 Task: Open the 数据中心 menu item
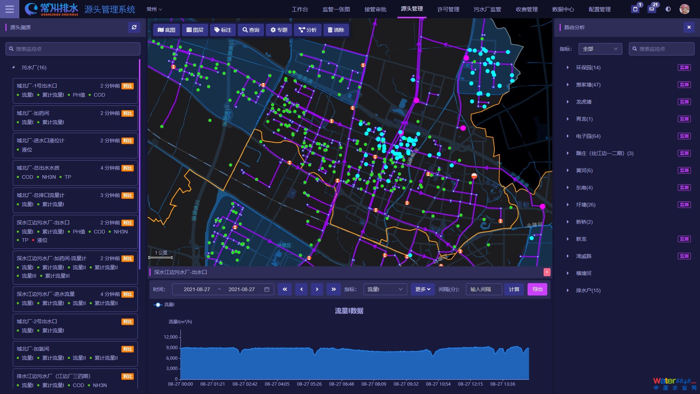563,9
